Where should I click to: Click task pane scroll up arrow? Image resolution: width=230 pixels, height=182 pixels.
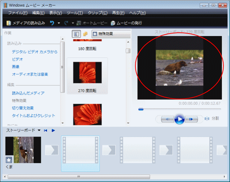(x=63, y=39)
